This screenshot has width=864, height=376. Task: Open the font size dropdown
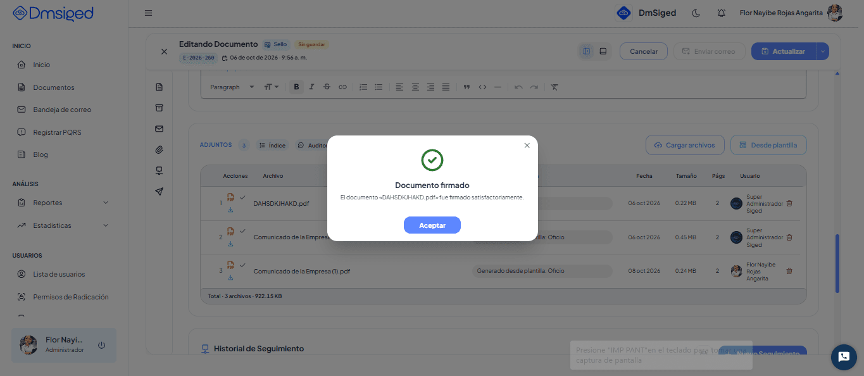(x=272, y=87)
